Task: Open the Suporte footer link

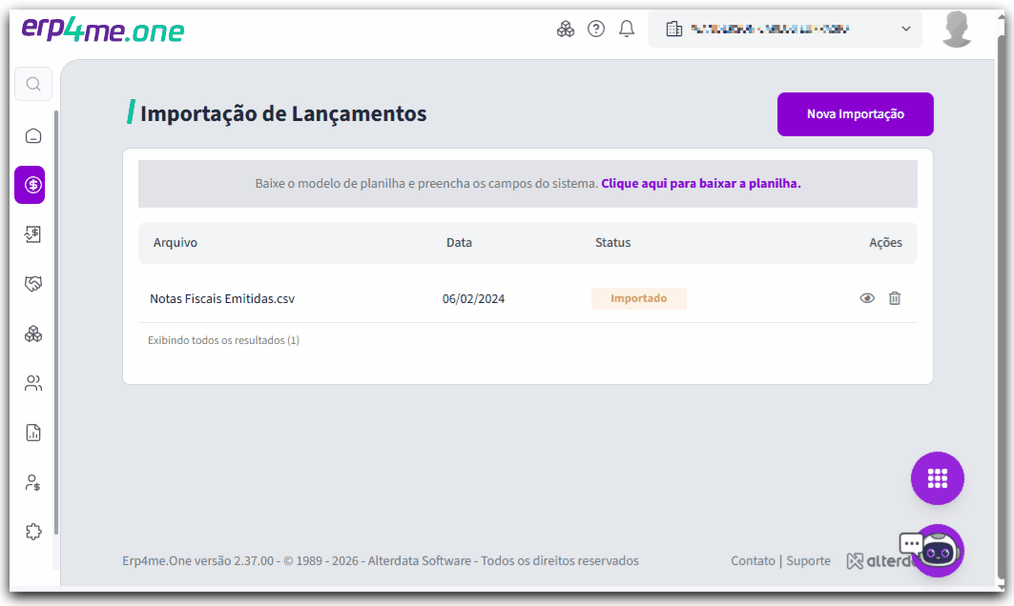Action: pyautogui.click(x=808, y=561)
